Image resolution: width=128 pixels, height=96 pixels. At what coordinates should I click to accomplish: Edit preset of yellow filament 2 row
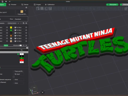click(x=26, y=27)
